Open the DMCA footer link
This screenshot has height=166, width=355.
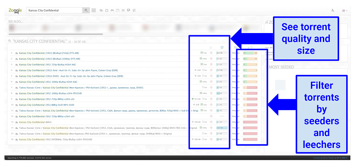click(x=344, y=158)
